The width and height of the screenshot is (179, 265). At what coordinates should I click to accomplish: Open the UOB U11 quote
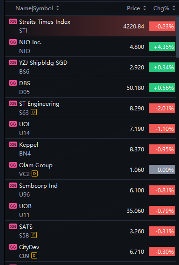click(x=90, y=211)
